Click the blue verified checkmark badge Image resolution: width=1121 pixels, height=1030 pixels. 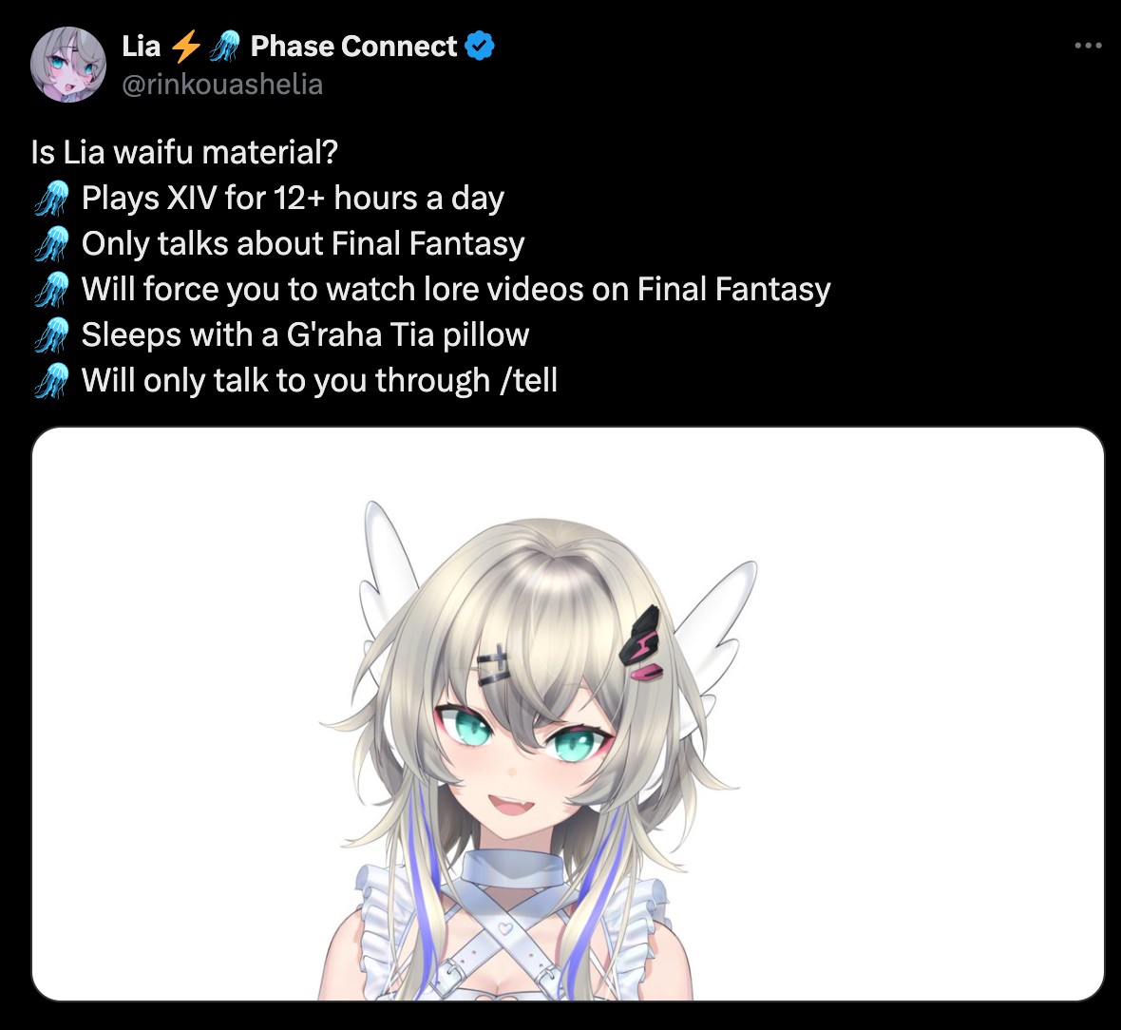(x=480, y=46)
